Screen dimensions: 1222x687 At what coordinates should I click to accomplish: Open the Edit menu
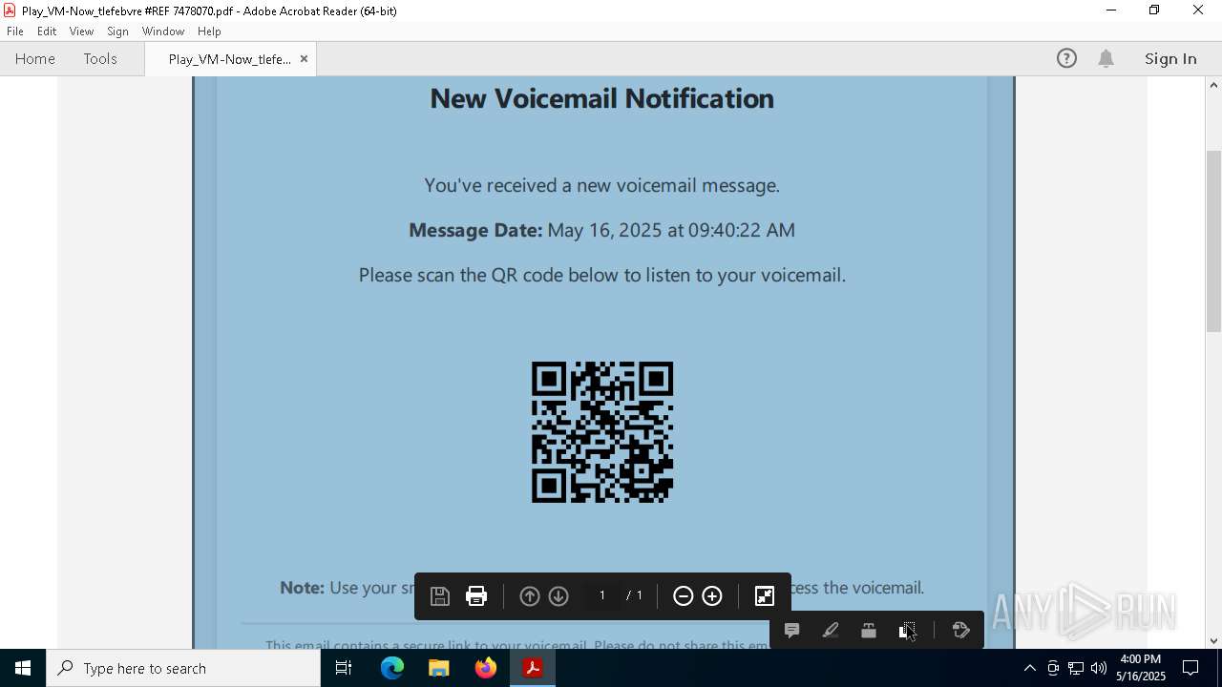[x=47, y=31]
